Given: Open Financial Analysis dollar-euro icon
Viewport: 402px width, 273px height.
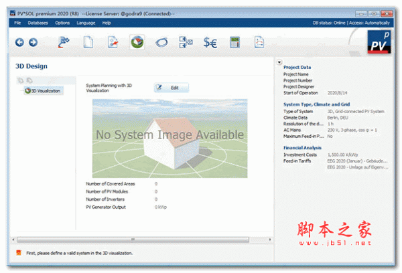Looking at the screenshot, I should coord(210,43).
